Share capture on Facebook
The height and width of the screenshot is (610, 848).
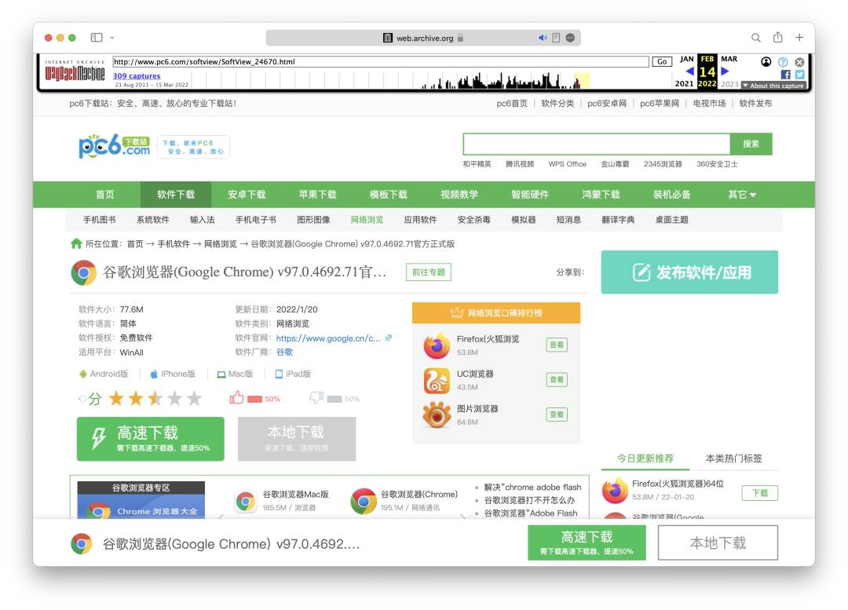(786, 75)
